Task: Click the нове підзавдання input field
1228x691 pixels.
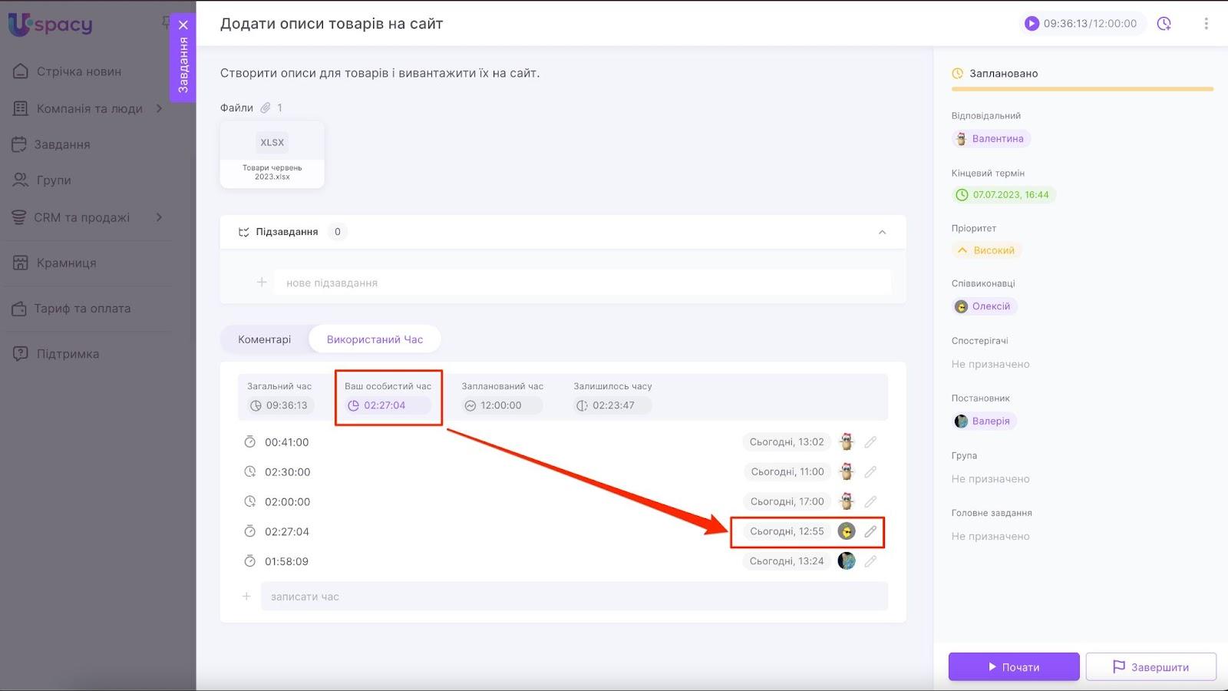Action: tap(582, 283)
